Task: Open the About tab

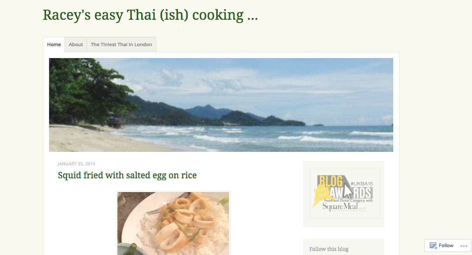Action: coord(76,44)
